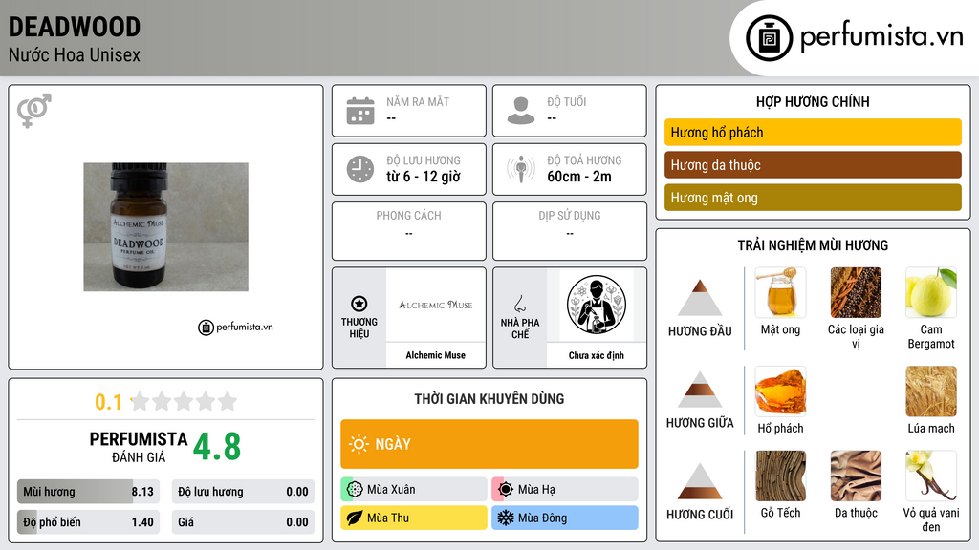Click the Alchemic Muse brand logo
Viewport: 979px width, 550px height.
tap(436, 305)
